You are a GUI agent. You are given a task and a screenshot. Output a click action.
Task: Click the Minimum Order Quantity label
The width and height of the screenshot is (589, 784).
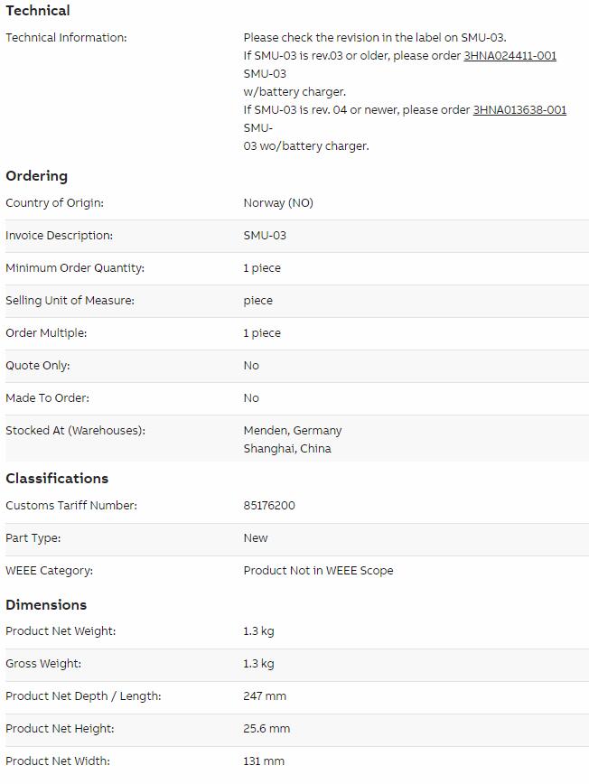point(75,268)
